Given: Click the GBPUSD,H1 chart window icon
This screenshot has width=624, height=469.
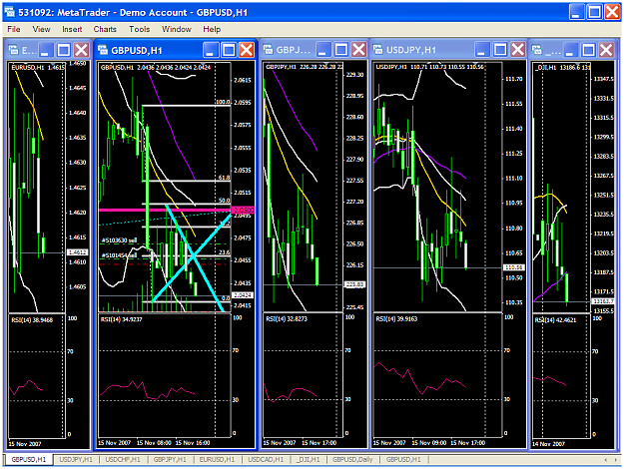Looking at the screenshot, I should pos(103,50).
